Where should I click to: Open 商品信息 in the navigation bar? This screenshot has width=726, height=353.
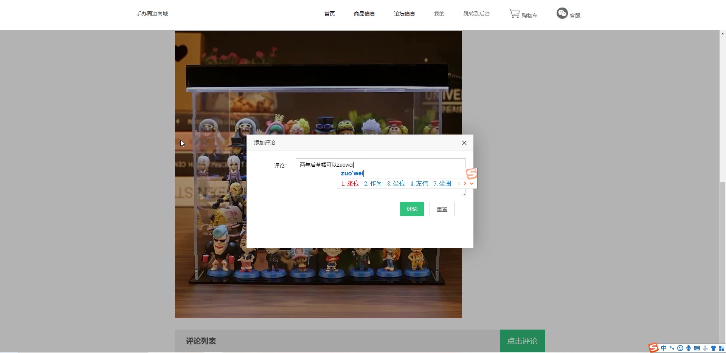click(x=365, y=14)
